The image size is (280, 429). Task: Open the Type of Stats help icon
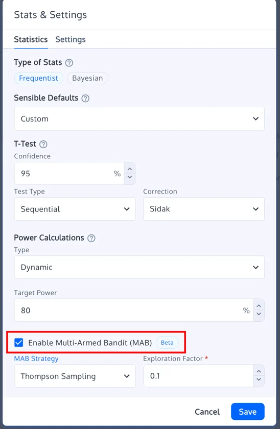(x=69, y=63)
